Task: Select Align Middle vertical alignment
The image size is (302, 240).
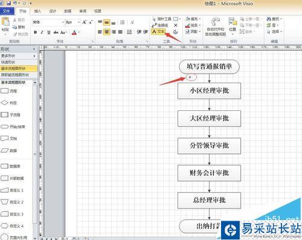Action: (107, 22)
